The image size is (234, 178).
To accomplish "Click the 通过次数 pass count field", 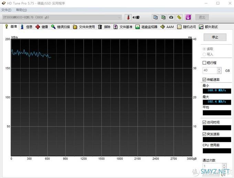I will click(x=212, y=166).
